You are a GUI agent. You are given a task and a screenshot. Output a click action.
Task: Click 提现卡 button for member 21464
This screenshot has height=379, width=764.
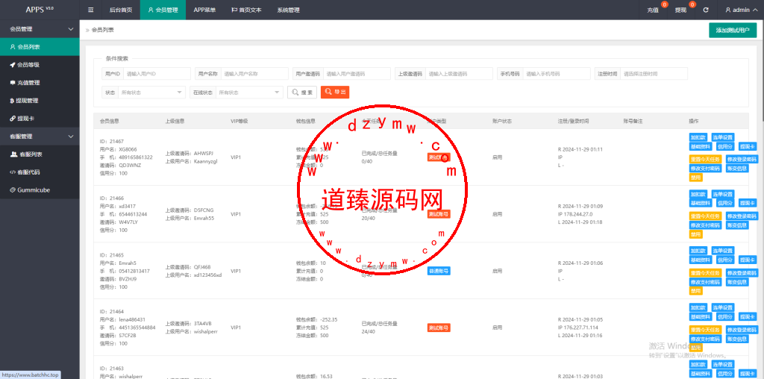[748, 316]
